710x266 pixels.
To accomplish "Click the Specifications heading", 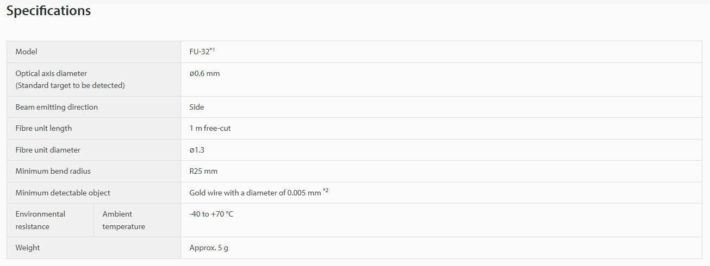I will click(x=48, y=11).
